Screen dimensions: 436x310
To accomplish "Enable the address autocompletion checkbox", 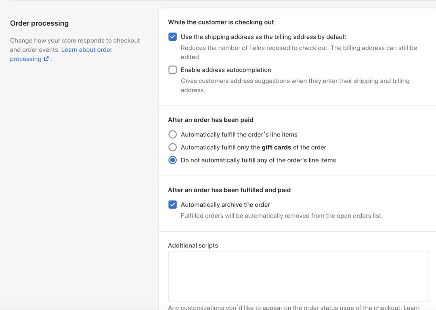I will tap(172, 70).
